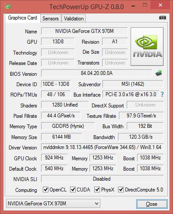This screenshot has width=173, height=214.
Task: Select the Graphics Card tab
Action: (x=22, y=18)
